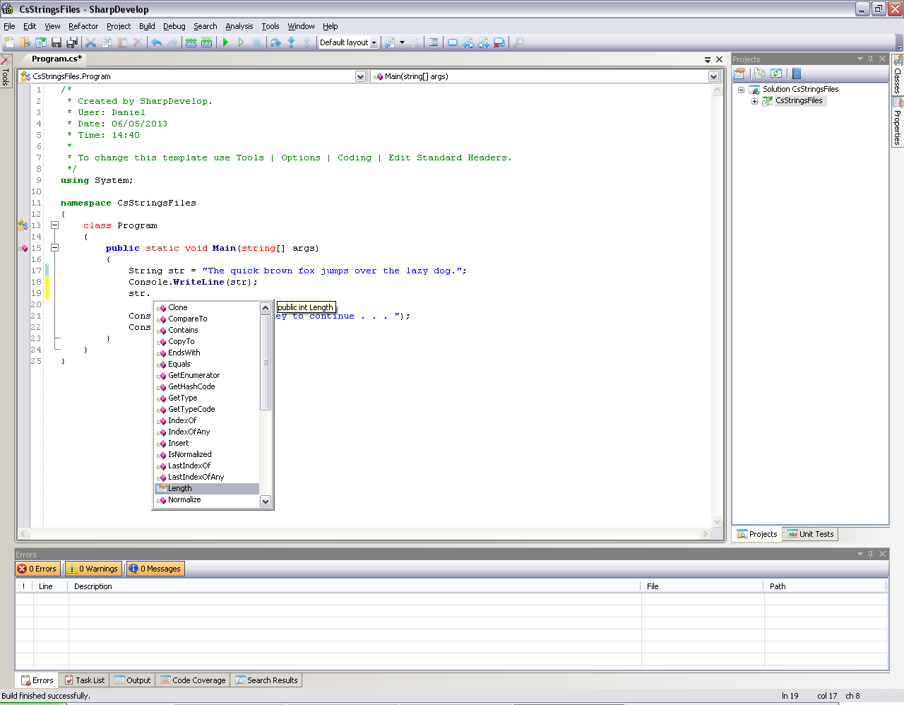
Task: Switch to the Unit Tests tab
Action: (809, 534)
